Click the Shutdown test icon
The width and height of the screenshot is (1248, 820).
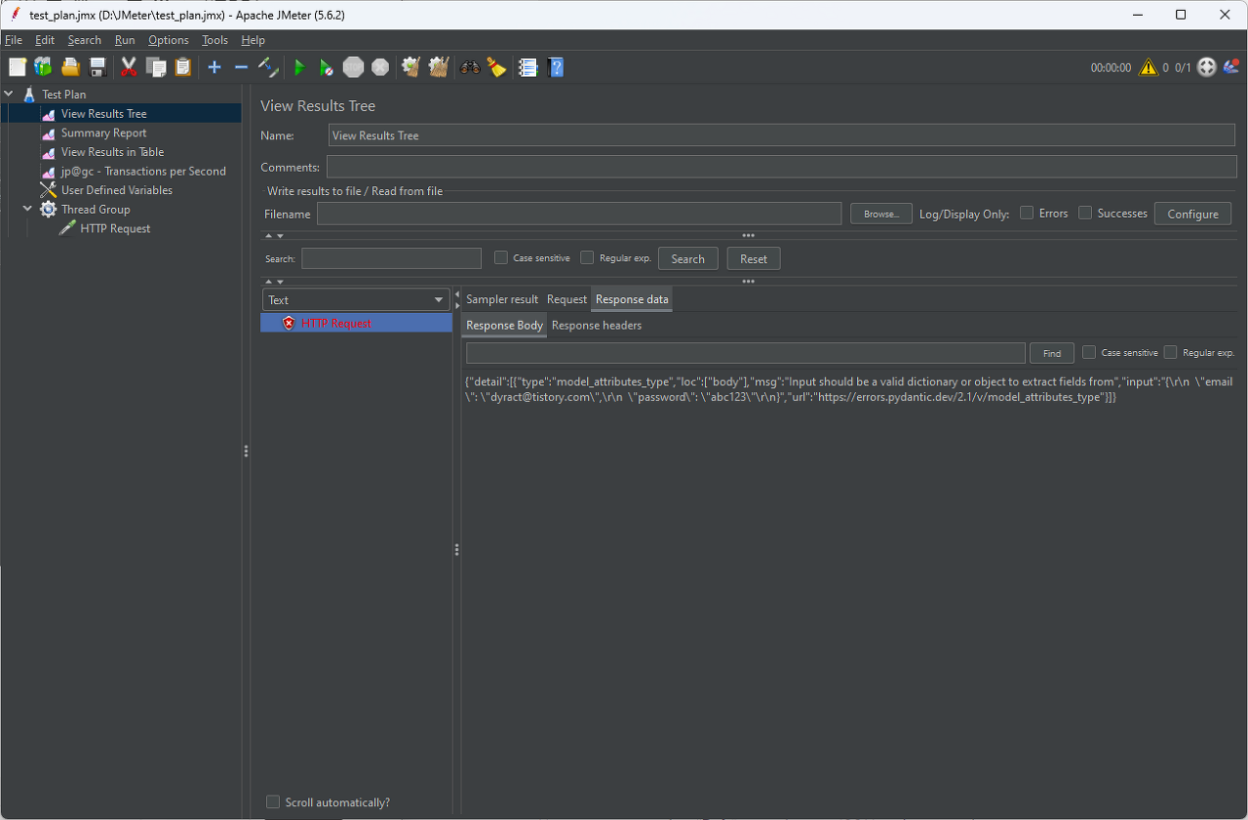point(380,67)
